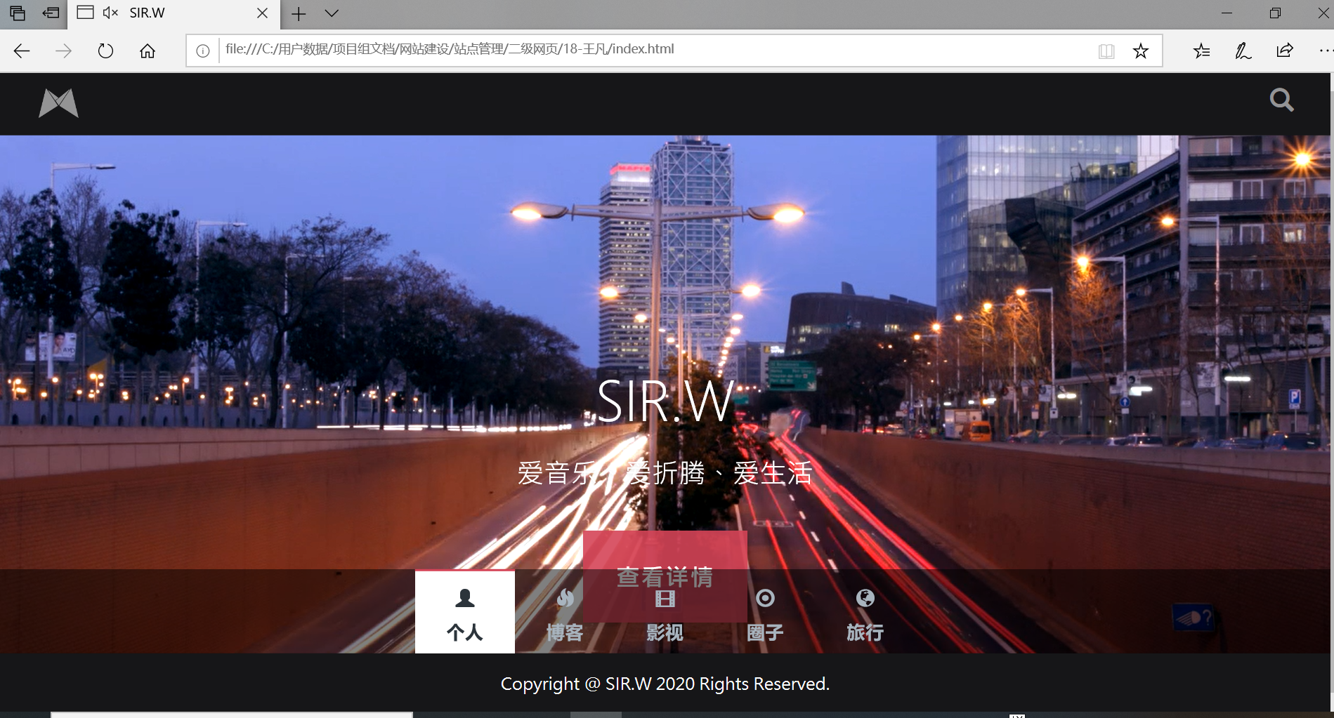1334x718 pixels.
Task: Minimize the browser window
Action: pos(1227,13)
